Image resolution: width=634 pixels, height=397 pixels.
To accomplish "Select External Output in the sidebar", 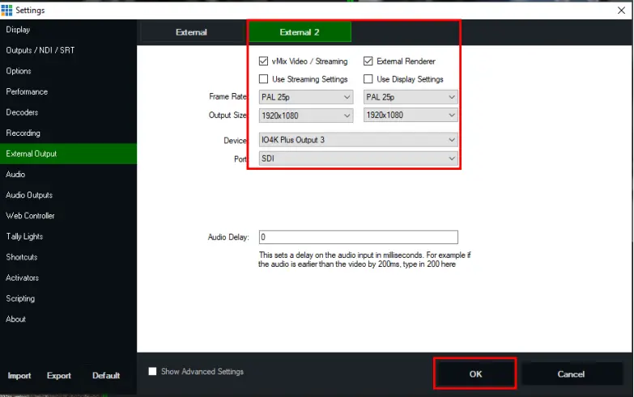I will pos(68,154).
